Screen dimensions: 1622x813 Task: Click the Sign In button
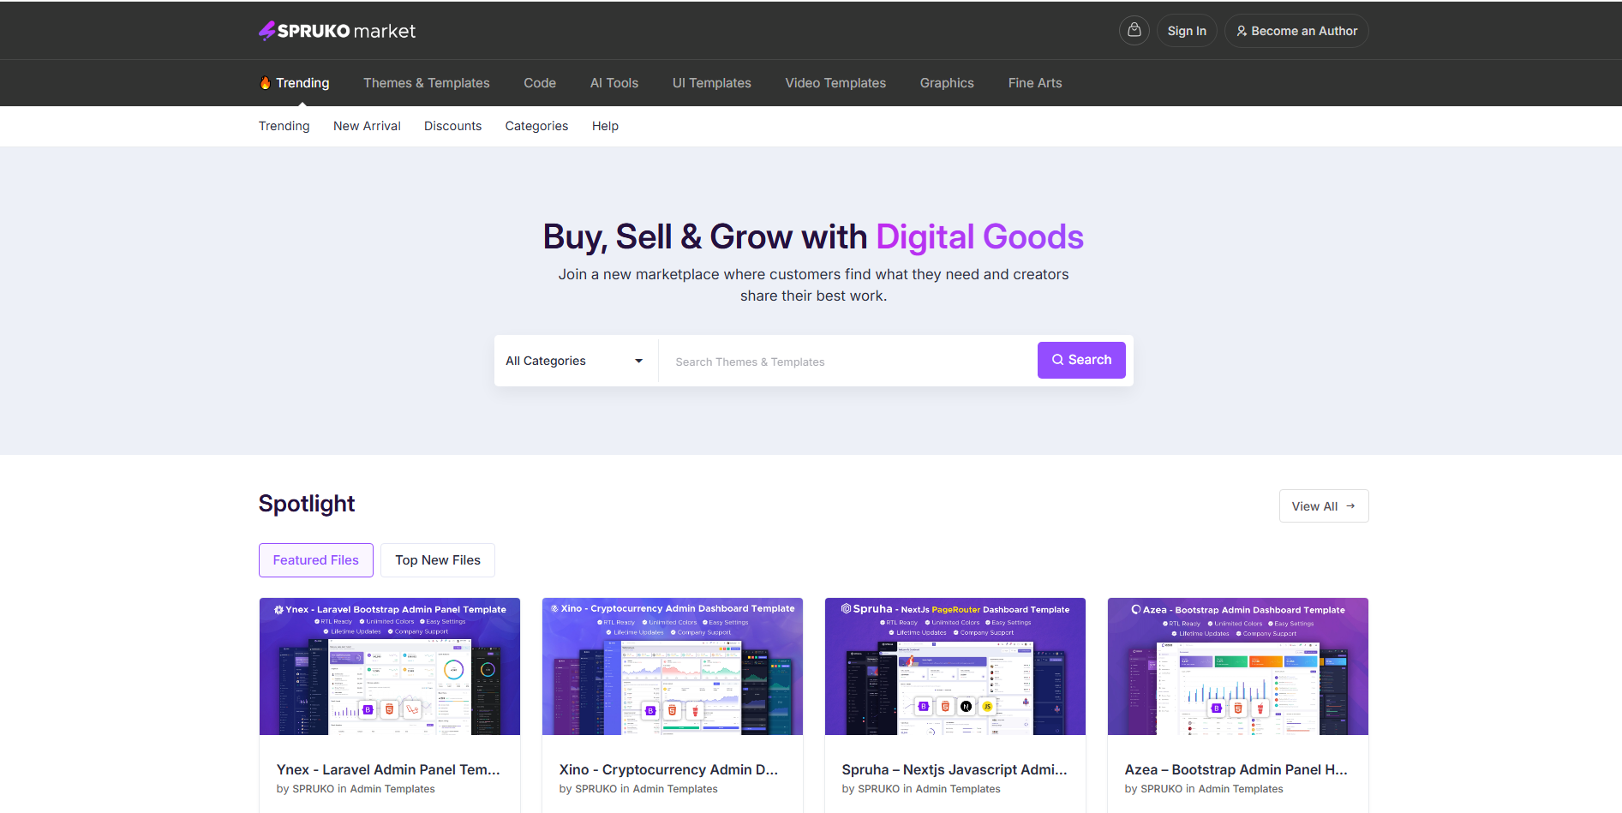click(1187, 30)
